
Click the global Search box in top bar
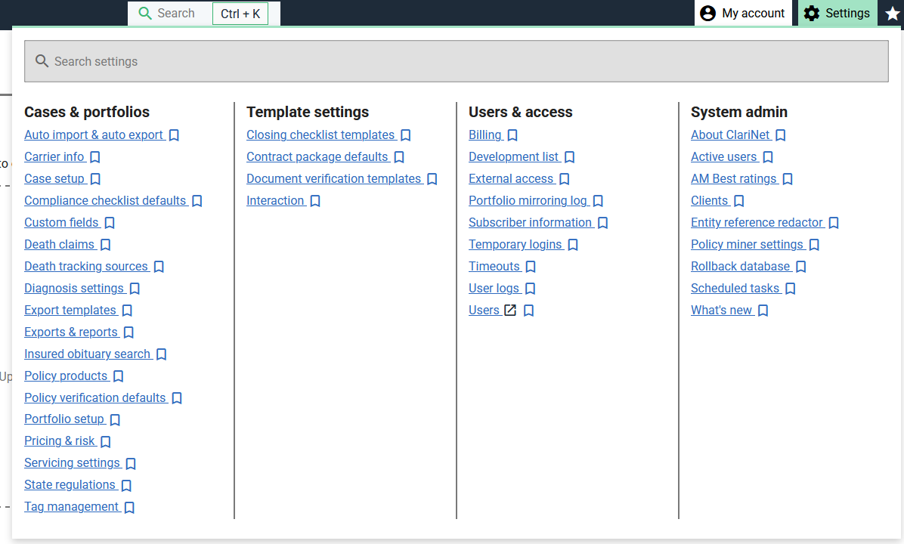(x=169, y=14)
